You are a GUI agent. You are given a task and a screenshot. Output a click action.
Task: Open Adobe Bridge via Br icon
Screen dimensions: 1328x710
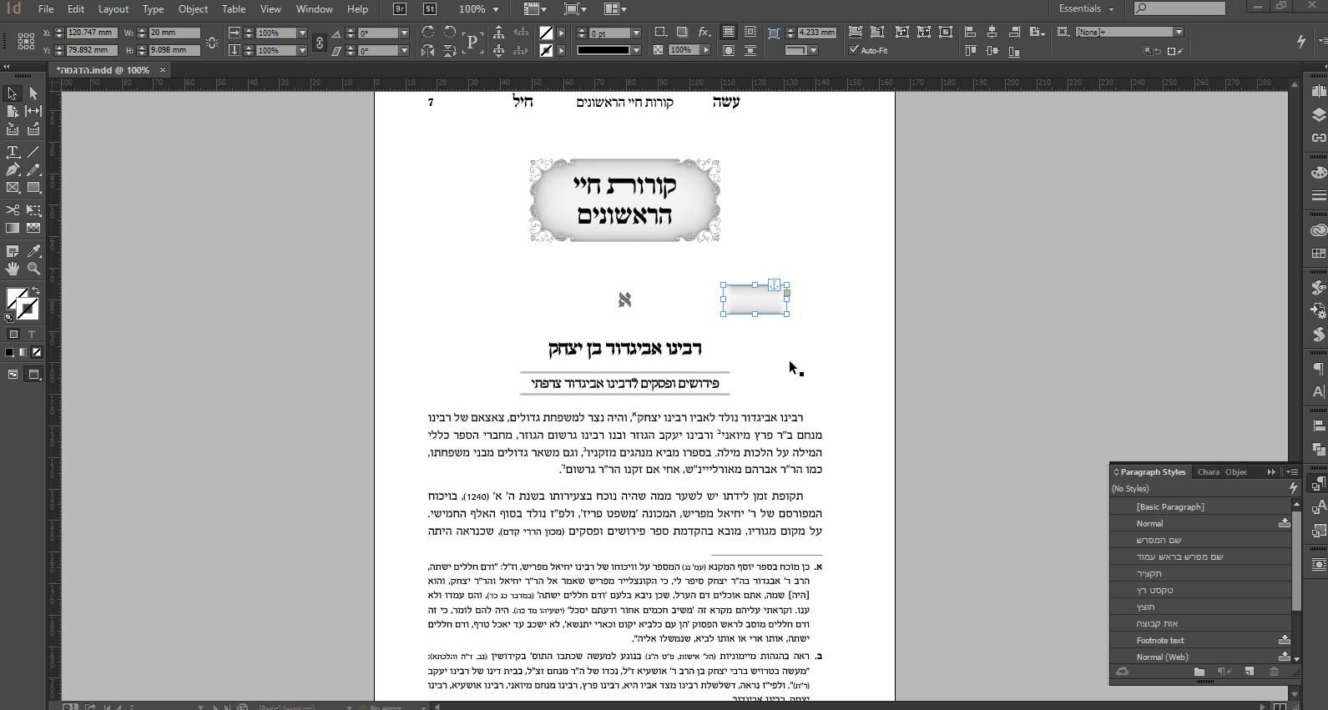400,9
